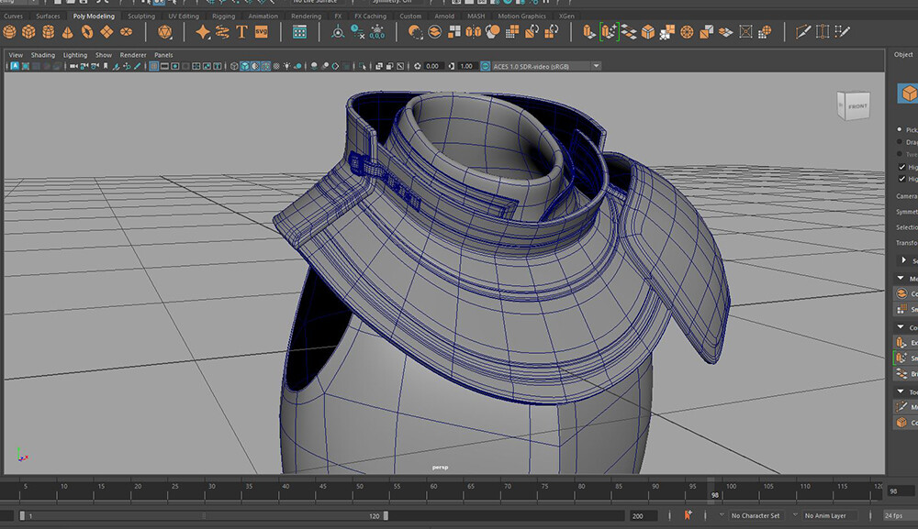
Task: Toggle the use all lights bulb icon
Action: point(286,66)
